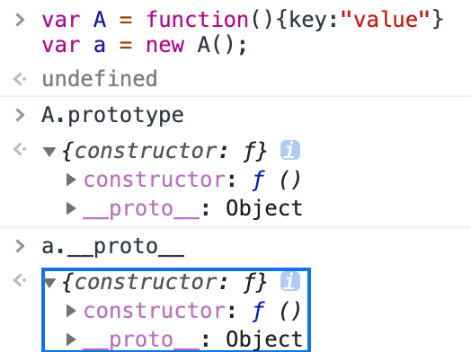Click the output arrow beside highlighted constructor object

click(x=20, y=280)
